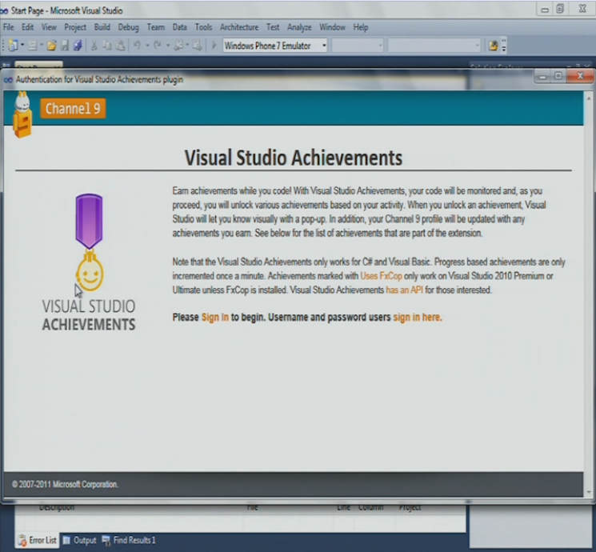Click the Project column header in Error List
This screenshot has height=552, width=596.
[x=410, y=507]
